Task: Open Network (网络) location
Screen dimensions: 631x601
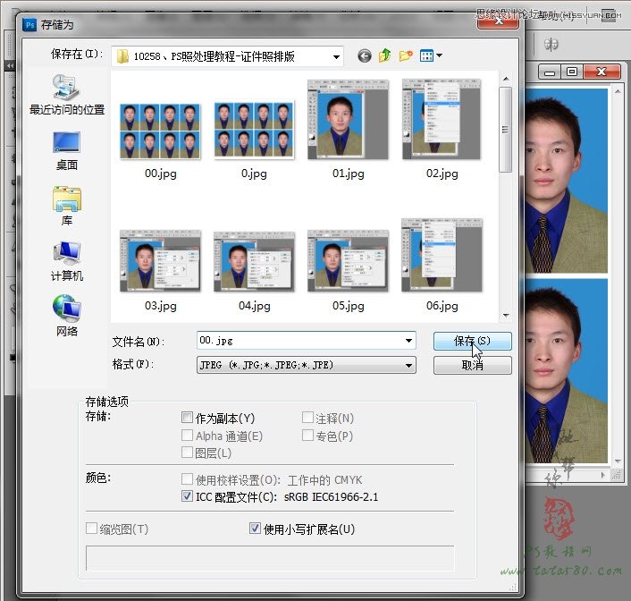Action: (67, 317)
